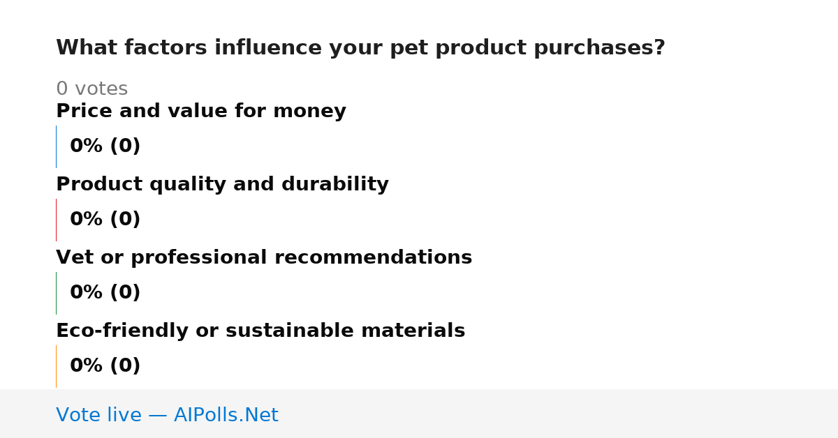This screenshot has width=838, height=438.
Task: Click the red bar for Product quality
Action: coord(57,220)
